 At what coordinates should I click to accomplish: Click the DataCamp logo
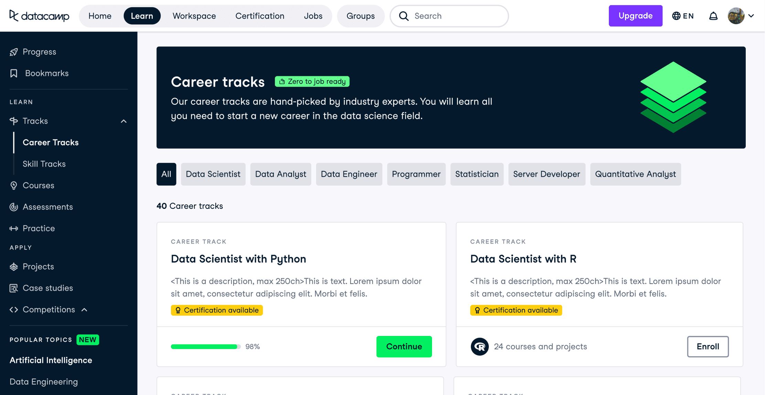click(x=39, y=16)
